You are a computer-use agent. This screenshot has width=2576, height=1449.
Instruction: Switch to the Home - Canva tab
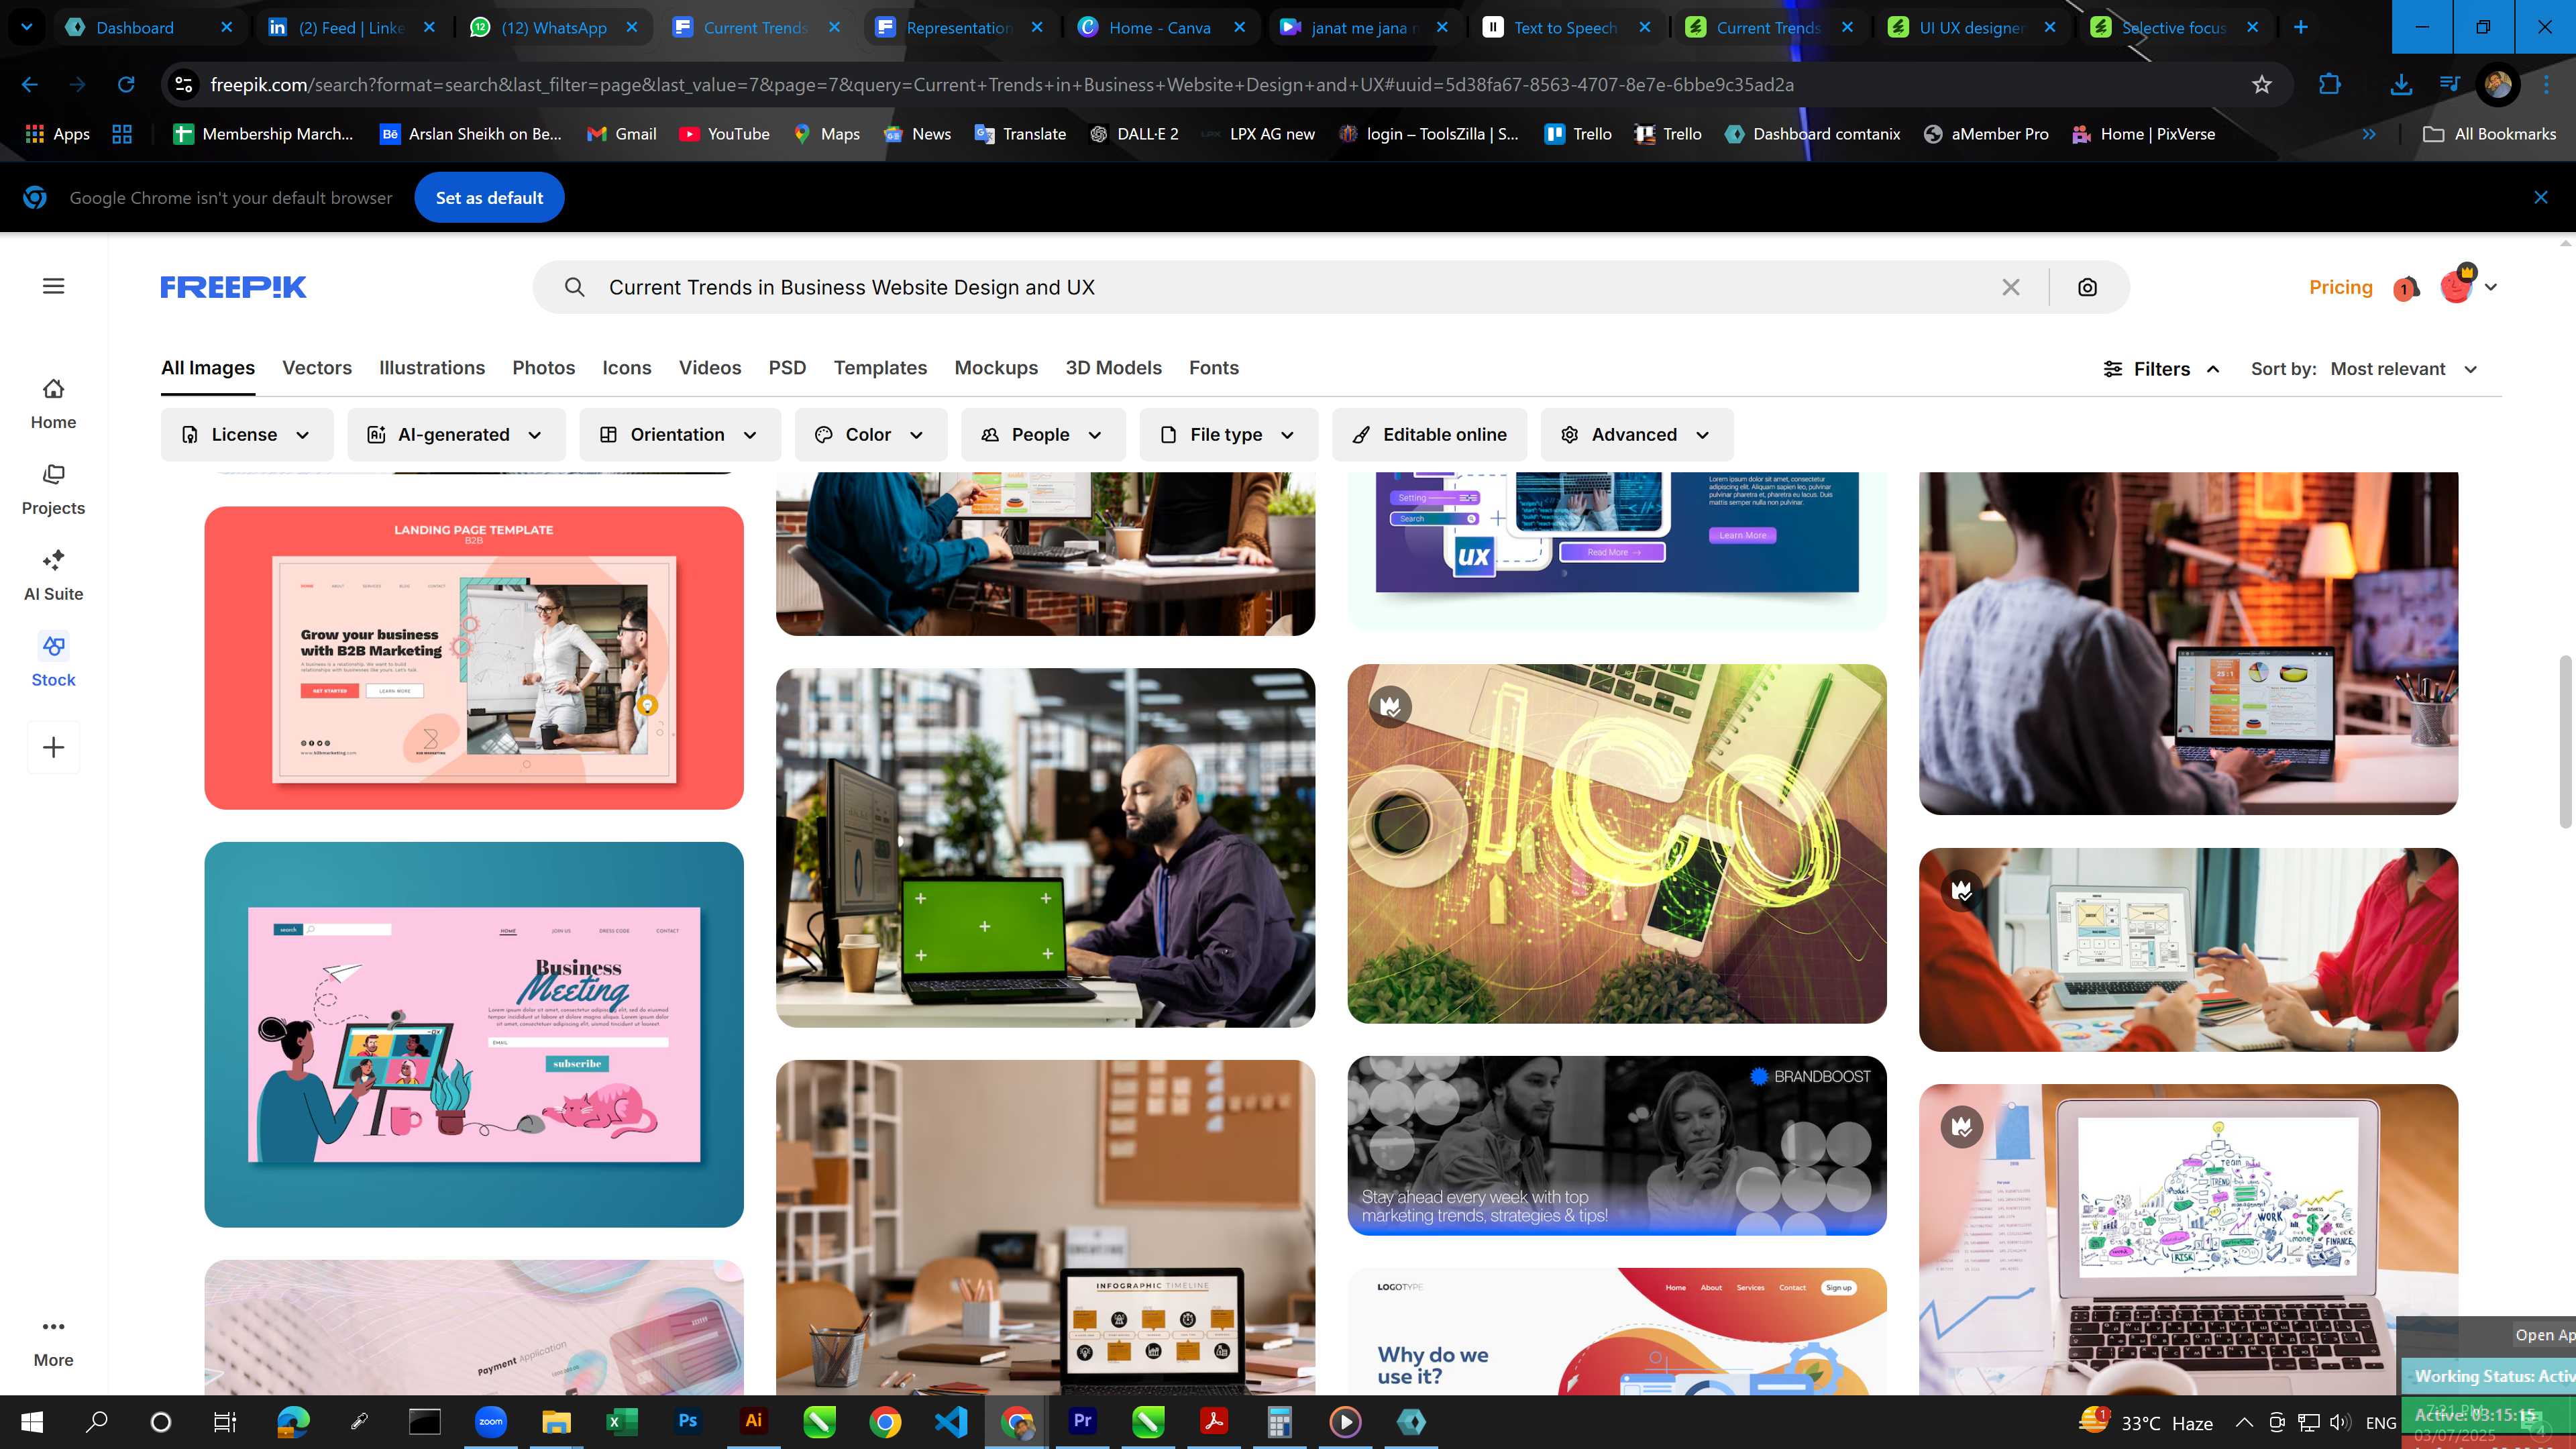click(x=1160, y=27)
